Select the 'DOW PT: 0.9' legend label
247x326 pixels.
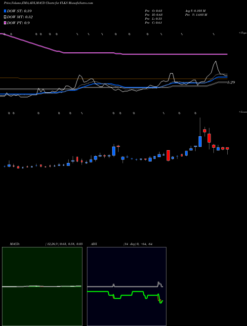(18, 23)
